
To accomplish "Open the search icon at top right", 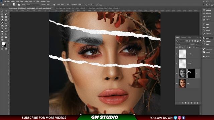I will [x=204, y=5].
